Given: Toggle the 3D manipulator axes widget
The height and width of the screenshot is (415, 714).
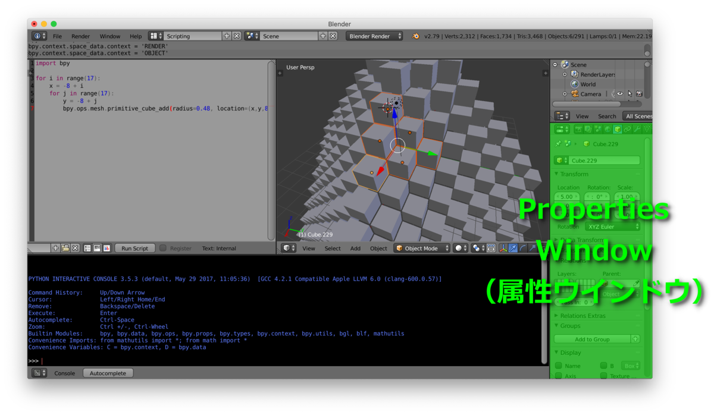Looking at the screenshot, I should click(503, 248).
